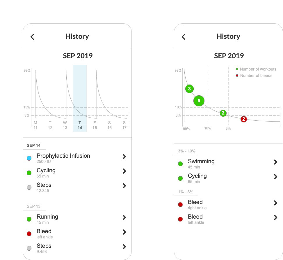Select Monday 11 on the week chart
The width and height of the screenshot is (283, 260).
[35, 125]
